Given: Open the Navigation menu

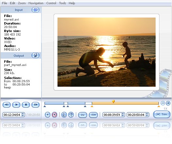Looking at the screenshot, I should point(36,3).
